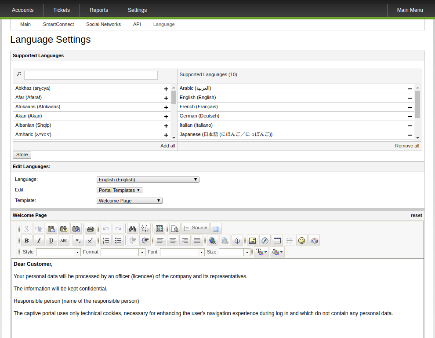Remove French using its minus icon
This screenshot has width=435, height=338.
click(410, 107)
